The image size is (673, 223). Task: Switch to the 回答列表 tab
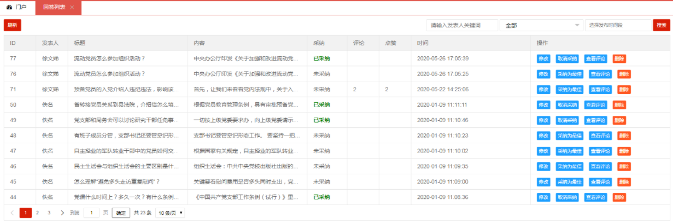(x=54, y=7)
